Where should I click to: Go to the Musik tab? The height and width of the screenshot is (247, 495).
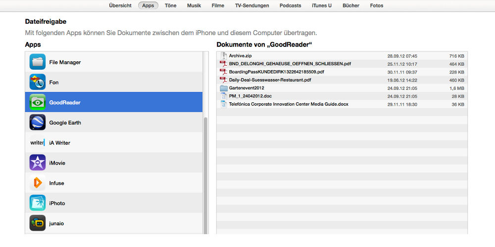194,5
